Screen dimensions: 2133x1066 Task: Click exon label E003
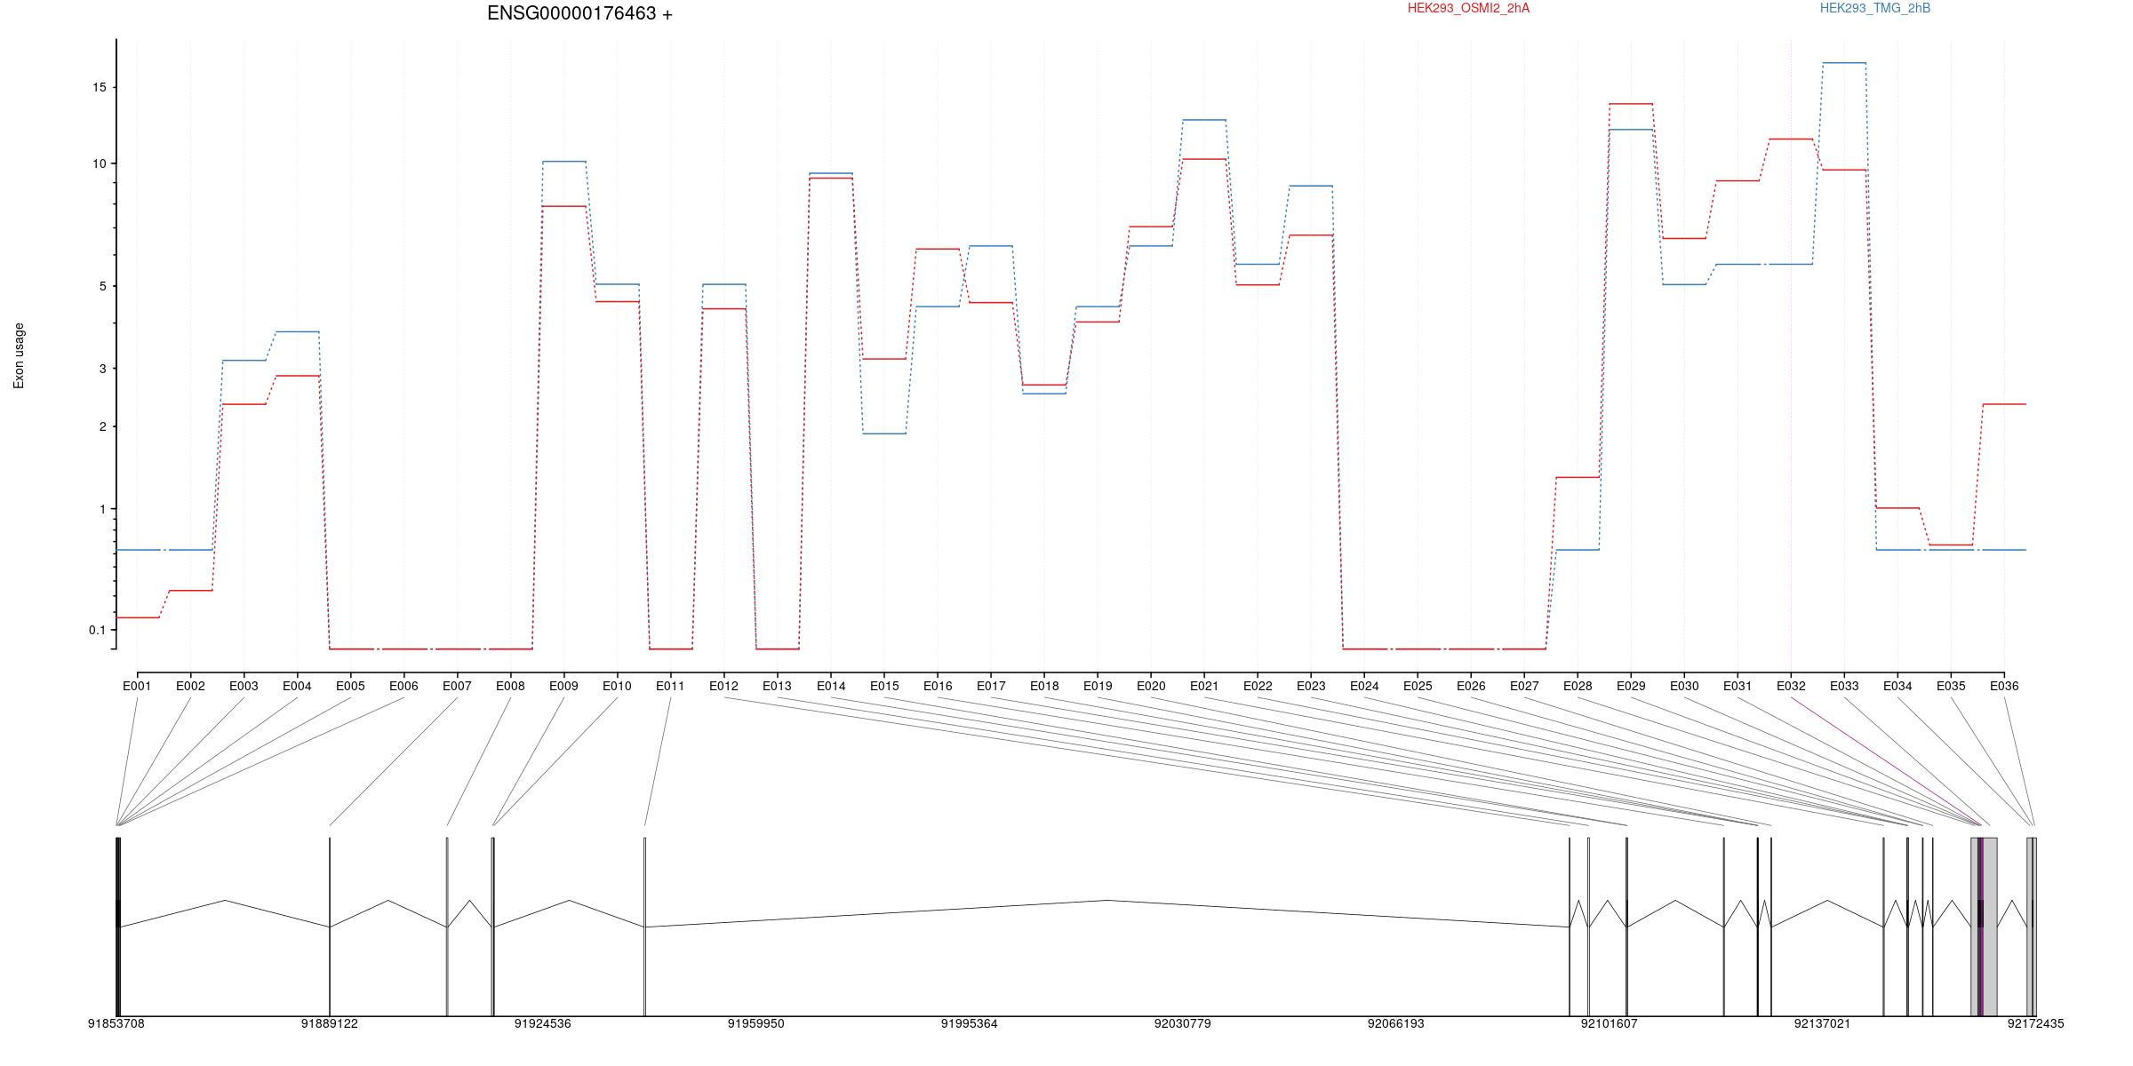[244, 686]
